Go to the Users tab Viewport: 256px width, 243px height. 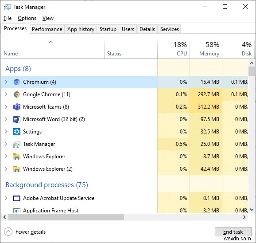click(128, 29)
